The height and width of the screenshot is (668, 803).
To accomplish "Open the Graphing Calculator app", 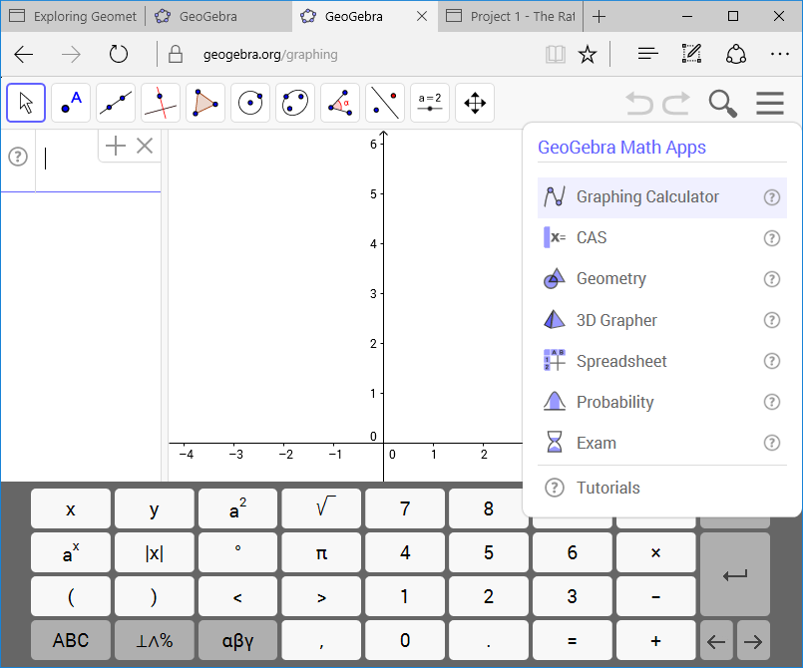I will (662, 197).
